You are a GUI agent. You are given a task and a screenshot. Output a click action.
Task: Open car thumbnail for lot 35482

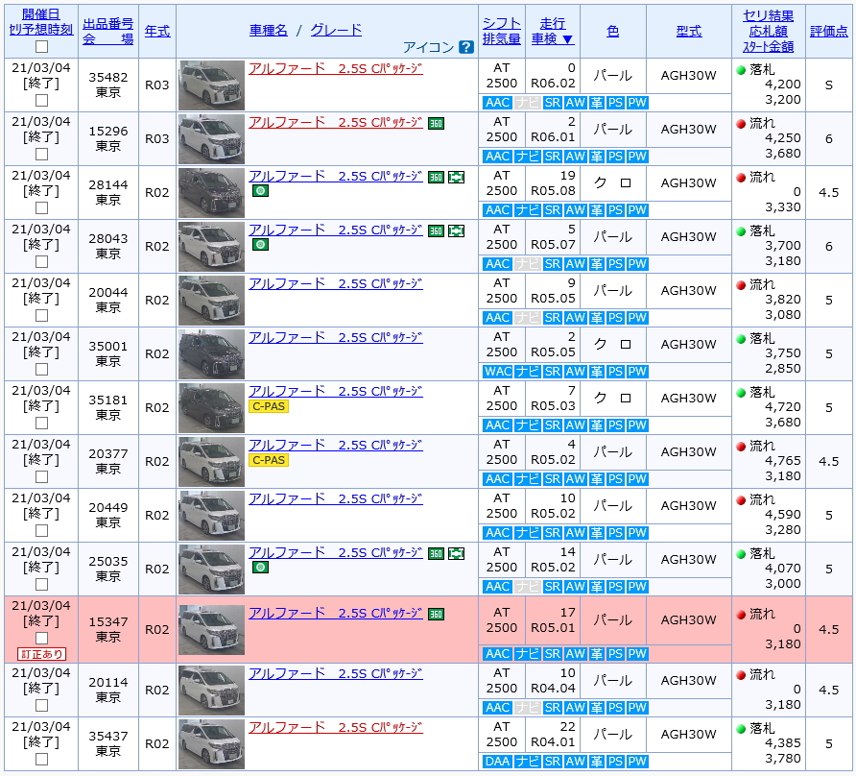tap(211, 85)
